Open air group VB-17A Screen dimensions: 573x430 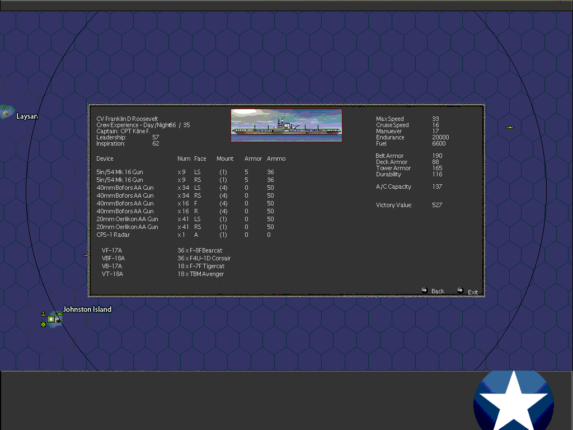click(x=112, y=266)
